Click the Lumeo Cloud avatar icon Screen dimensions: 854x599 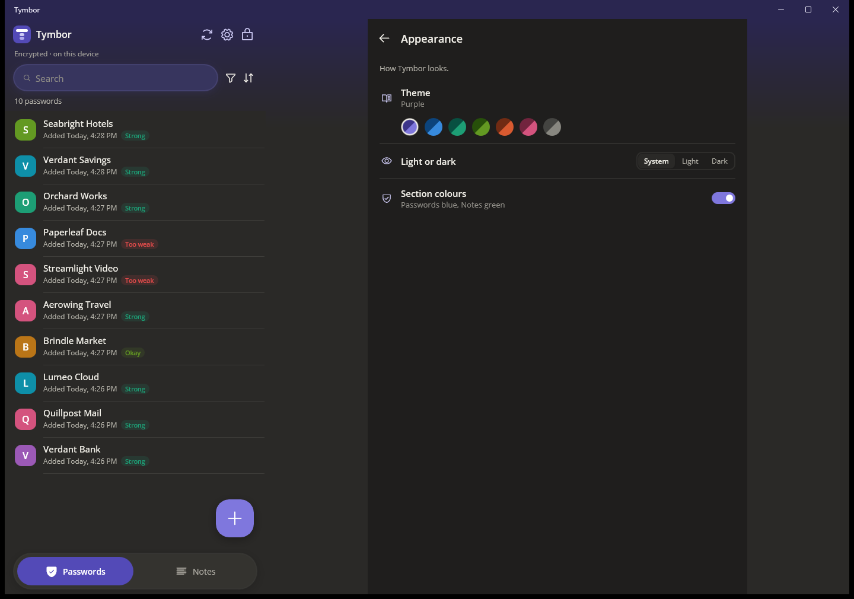point(26,383)
